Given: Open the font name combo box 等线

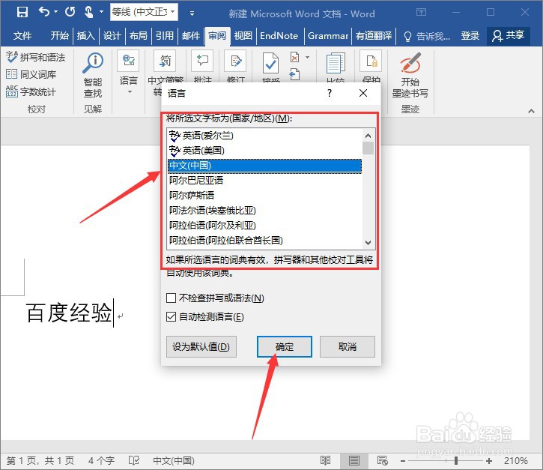Looking at the screenshot, I should 144,12.
